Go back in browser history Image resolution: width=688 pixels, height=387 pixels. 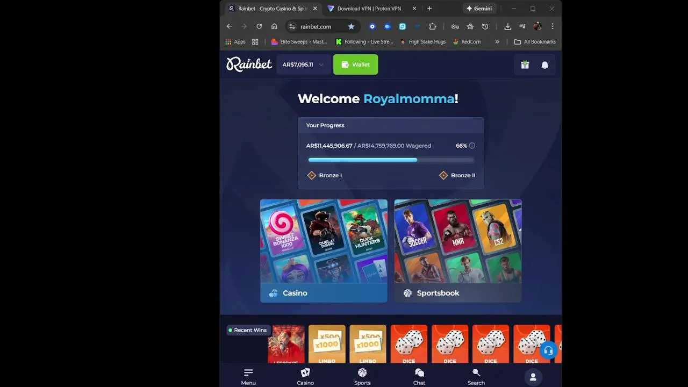229,26
